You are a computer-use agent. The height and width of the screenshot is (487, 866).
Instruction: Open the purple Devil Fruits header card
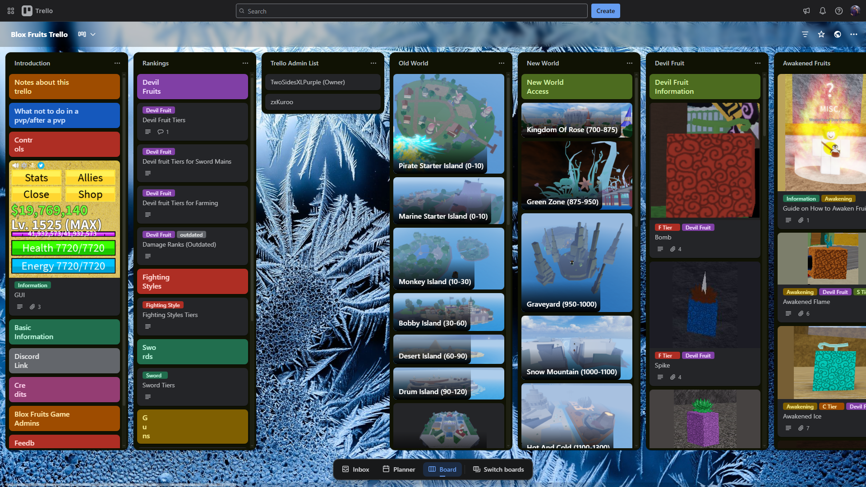click(x=193, y=87)
